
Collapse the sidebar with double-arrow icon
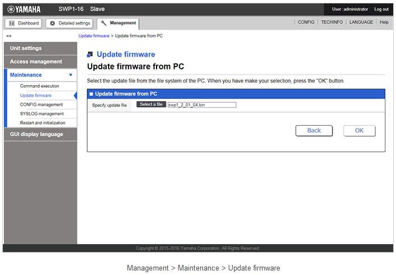8,36
